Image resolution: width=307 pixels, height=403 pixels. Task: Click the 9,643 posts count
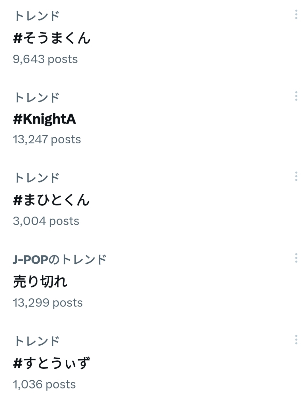(45, 59)
